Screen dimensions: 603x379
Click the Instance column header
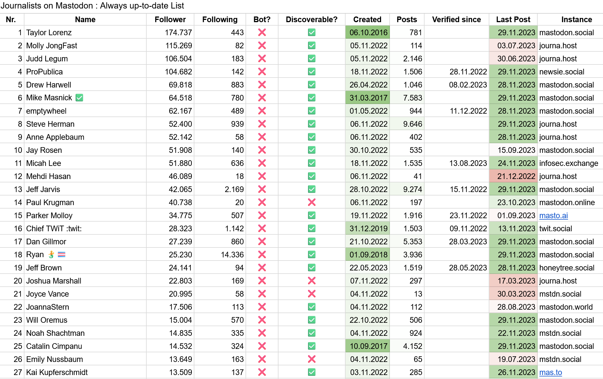pos(576,19)
